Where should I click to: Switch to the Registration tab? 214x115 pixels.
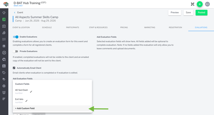[175, 27]
